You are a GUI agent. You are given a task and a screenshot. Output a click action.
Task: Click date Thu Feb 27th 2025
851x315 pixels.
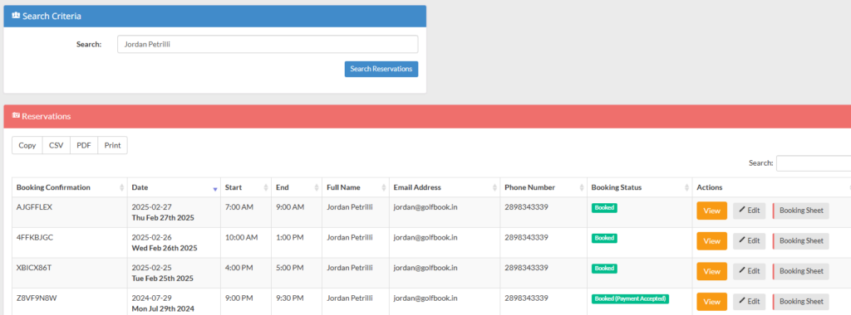tap(163, 217)
